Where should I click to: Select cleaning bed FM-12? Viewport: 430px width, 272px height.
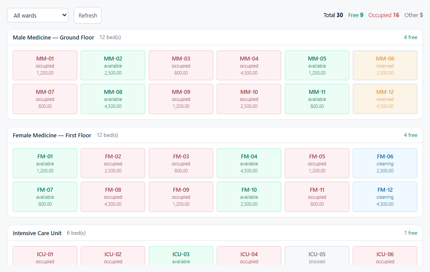(385, 197)
